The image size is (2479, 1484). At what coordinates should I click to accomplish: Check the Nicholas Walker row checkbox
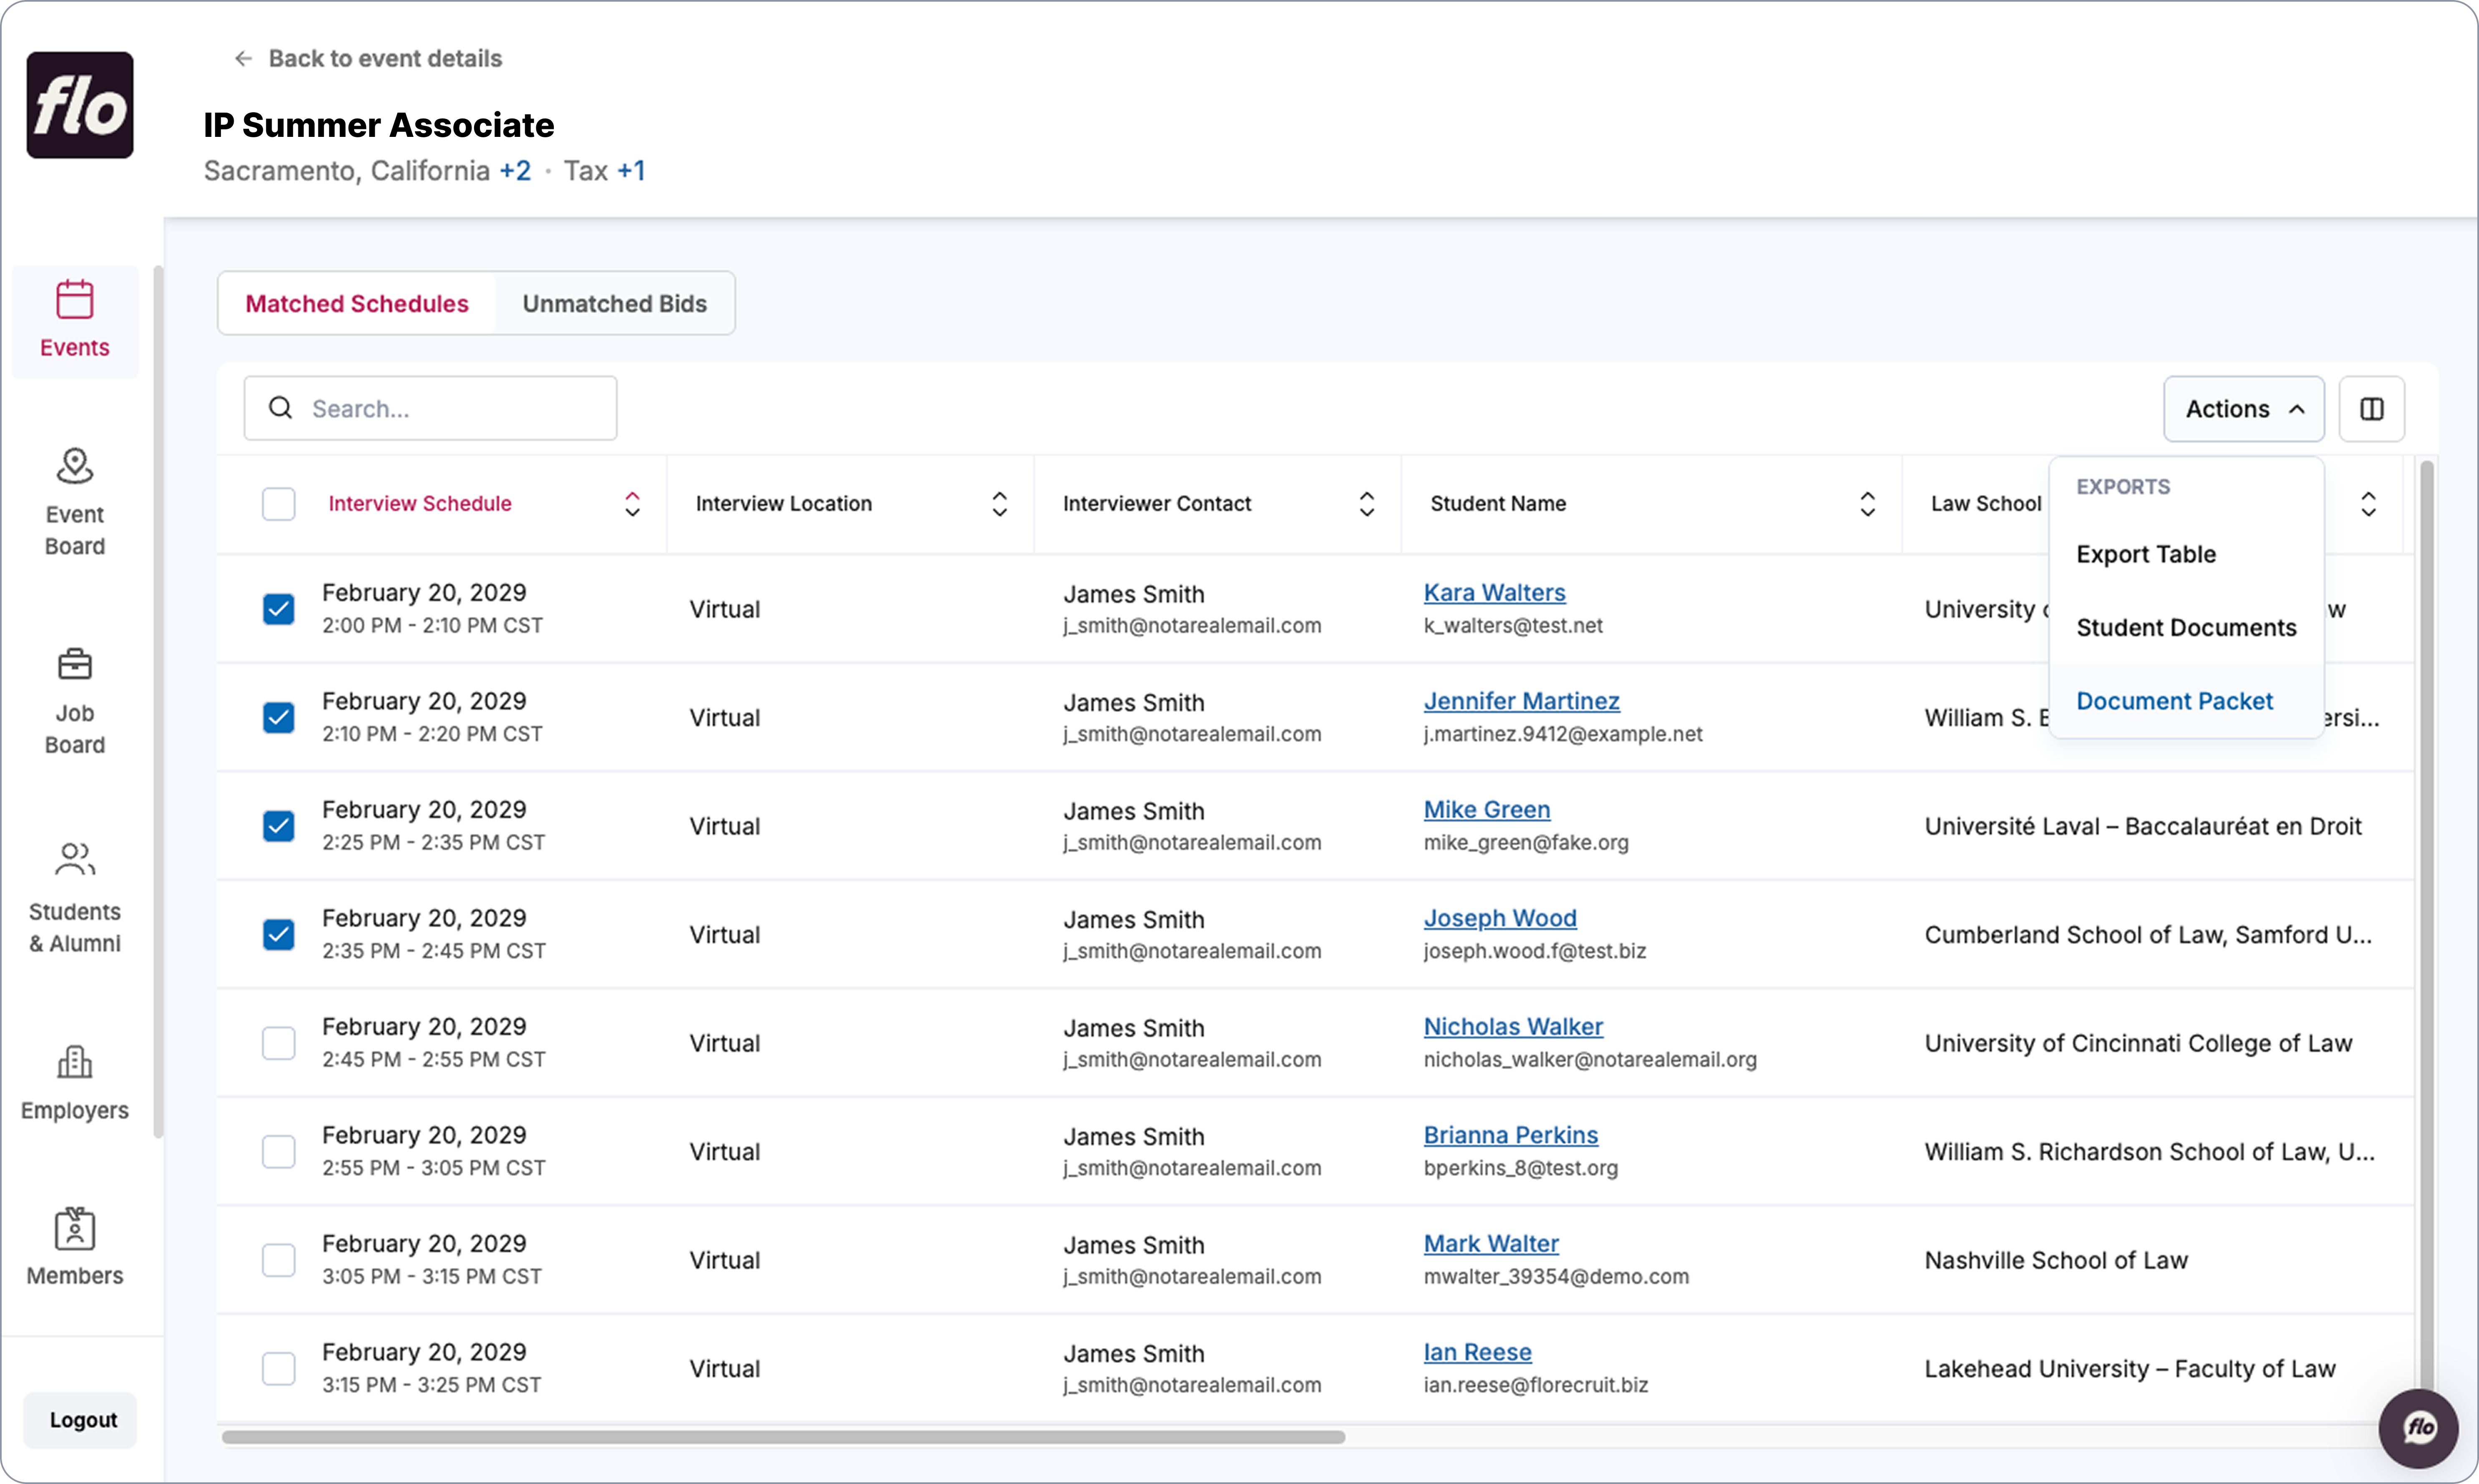tap(279, 1043)
